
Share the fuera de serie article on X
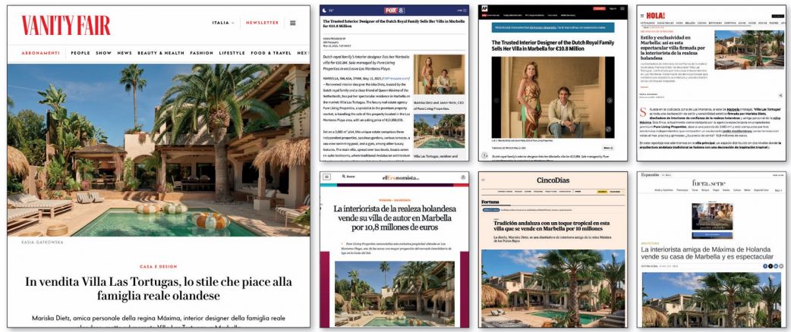(x=771, y=266)
